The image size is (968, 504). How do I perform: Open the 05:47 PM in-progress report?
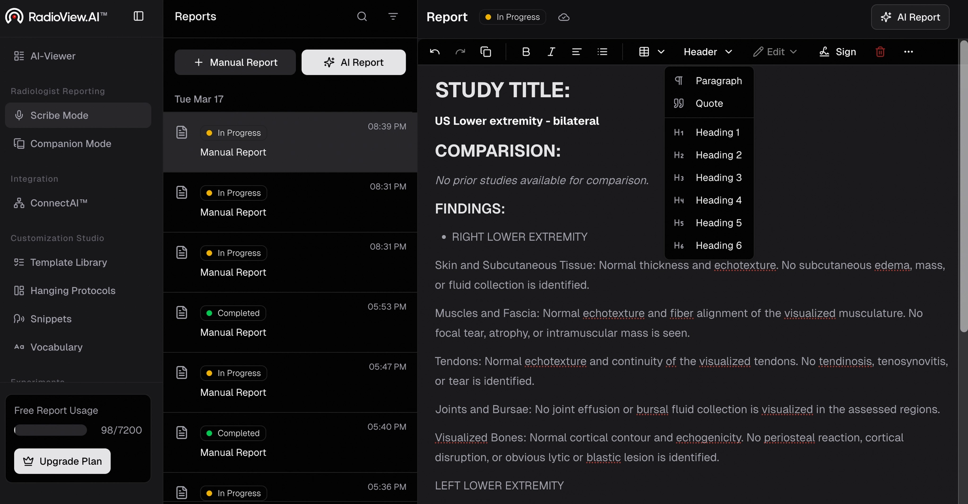[x=290, y=383]
